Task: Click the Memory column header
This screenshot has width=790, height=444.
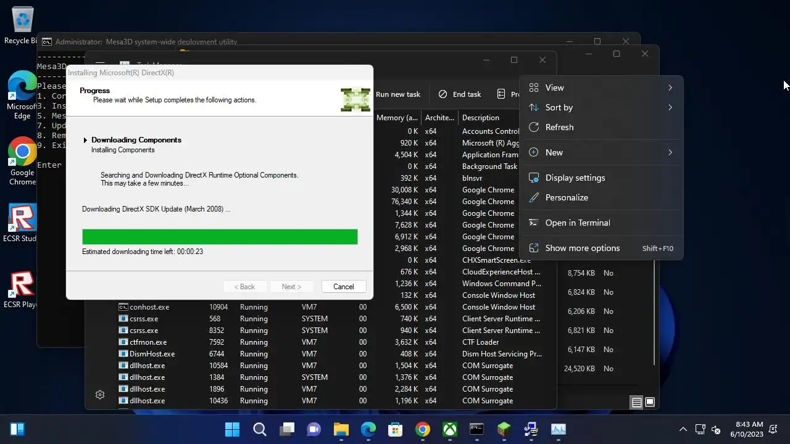Action: tap(397, 118)
